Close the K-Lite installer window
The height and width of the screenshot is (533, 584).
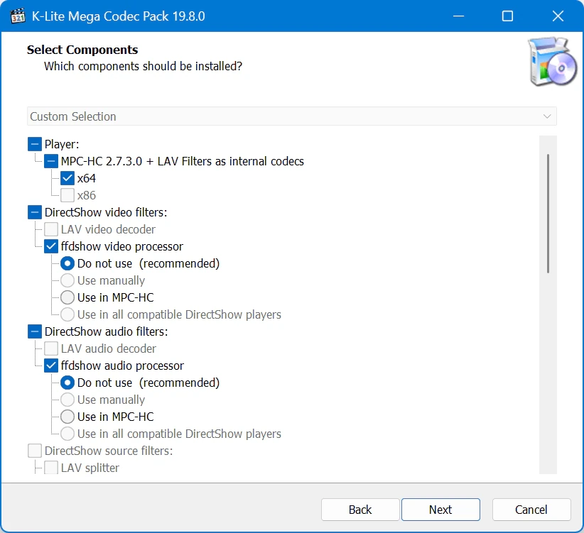[558, 16]
